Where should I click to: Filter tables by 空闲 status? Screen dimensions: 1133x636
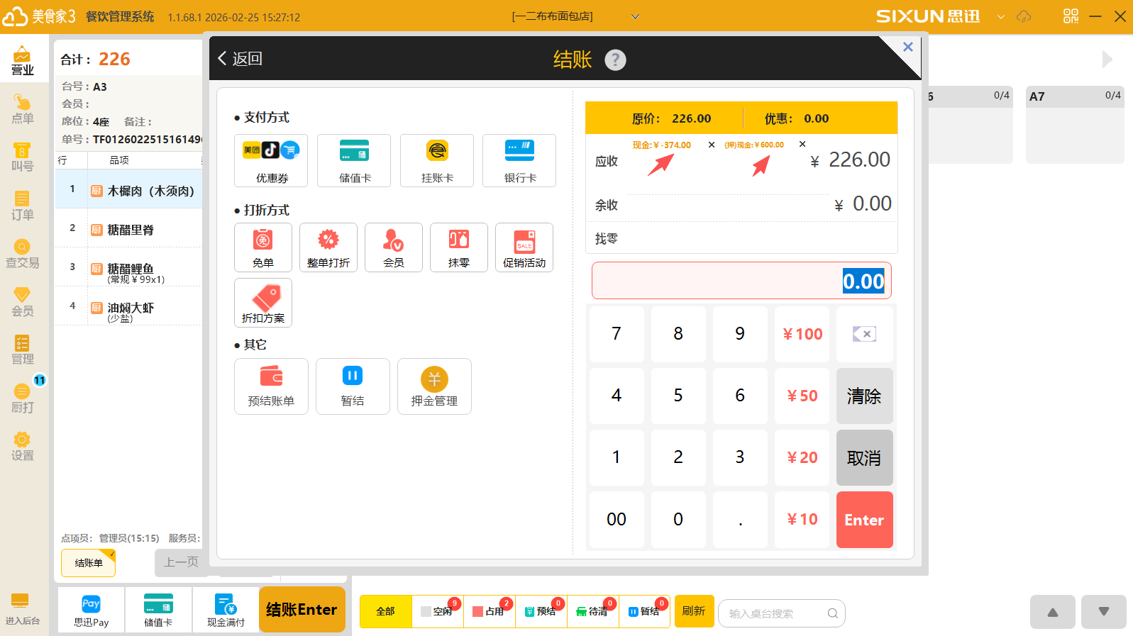[x=438, y=611]
